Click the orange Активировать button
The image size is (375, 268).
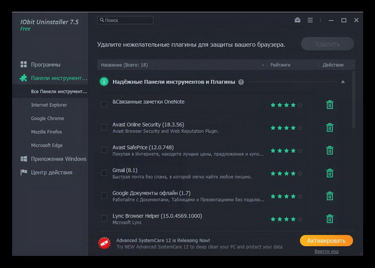[x=326, y=240]
